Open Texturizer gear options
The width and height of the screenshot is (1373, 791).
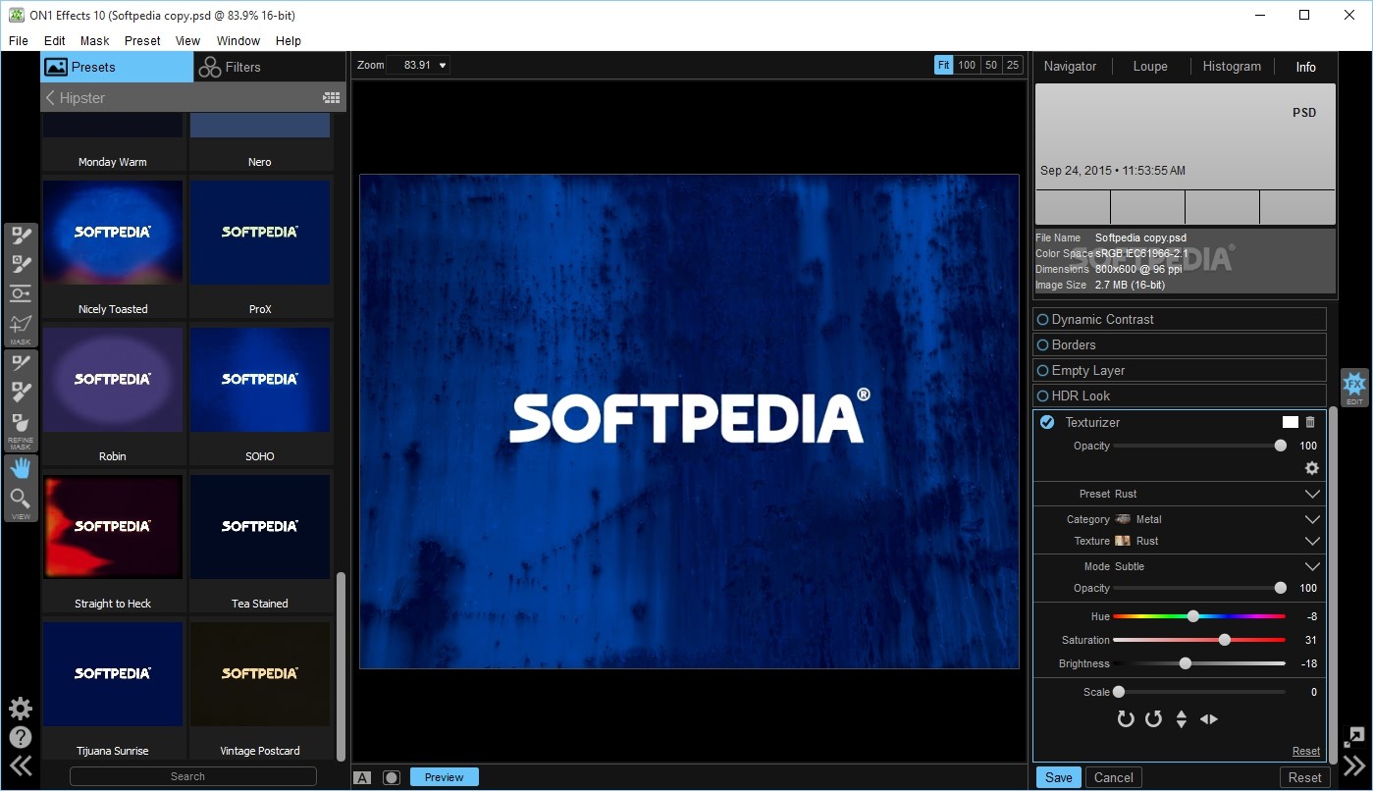1311,468
